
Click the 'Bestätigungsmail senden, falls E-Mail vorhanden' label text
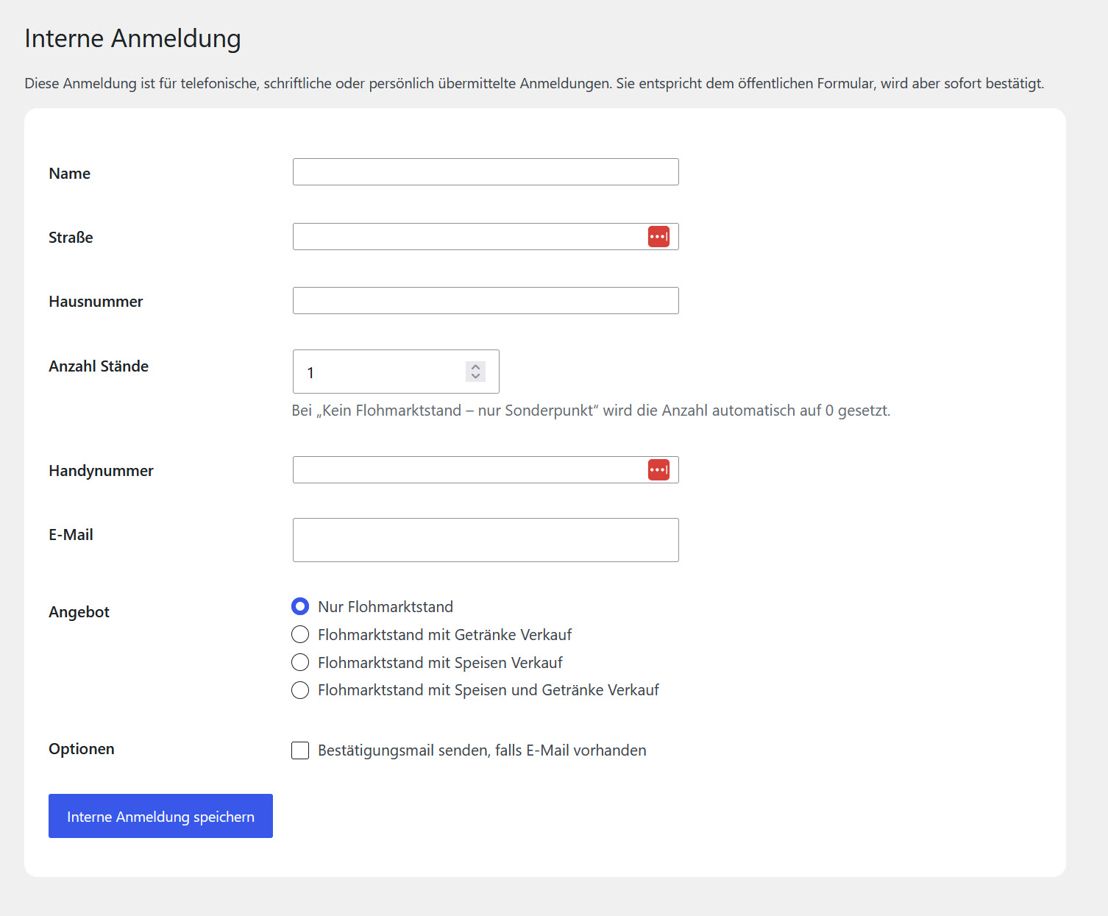pos(482,750)
